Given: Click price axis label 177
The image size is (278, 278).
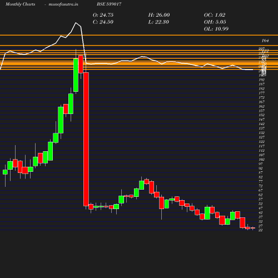Looking at the screenshot, I should (x=262, y=93).
